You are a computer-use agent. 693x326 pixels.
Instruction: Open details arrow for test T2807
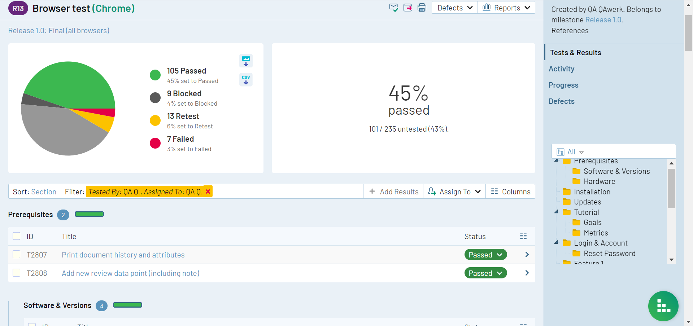tap(527, 255)
